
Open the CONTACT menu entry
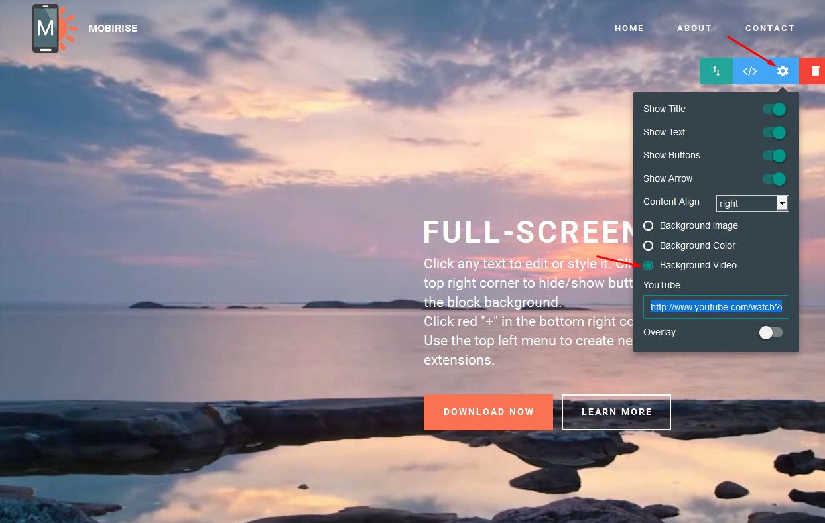click(x=770, y=28)
